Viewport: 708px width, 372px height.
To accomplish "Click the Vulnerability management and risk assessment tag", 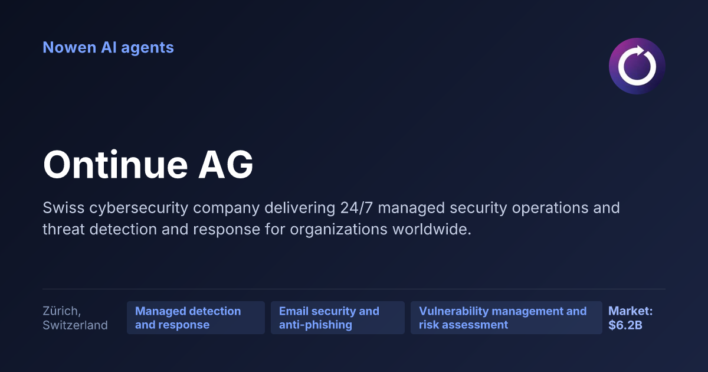I will (506, 318).
